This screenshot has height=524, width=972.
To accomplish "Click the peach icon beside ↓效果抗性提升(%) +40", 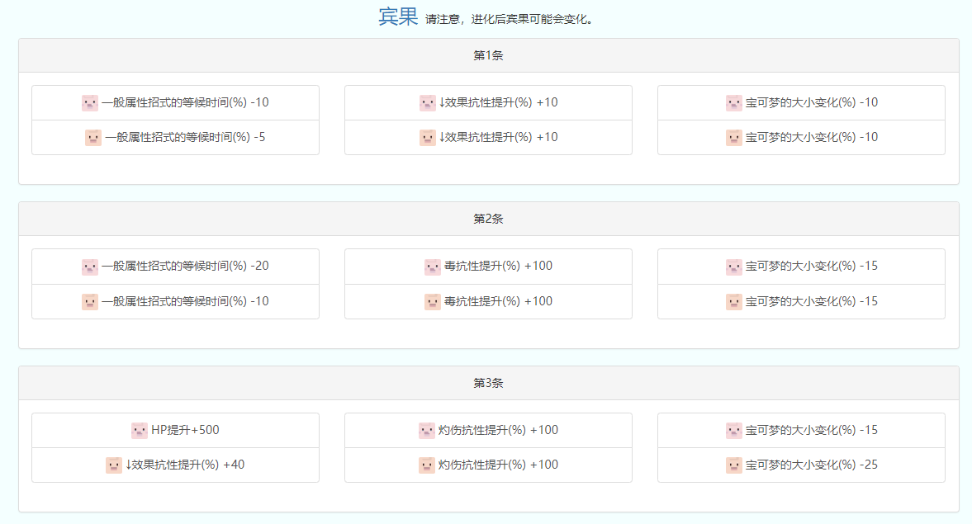I will (114, 465).
